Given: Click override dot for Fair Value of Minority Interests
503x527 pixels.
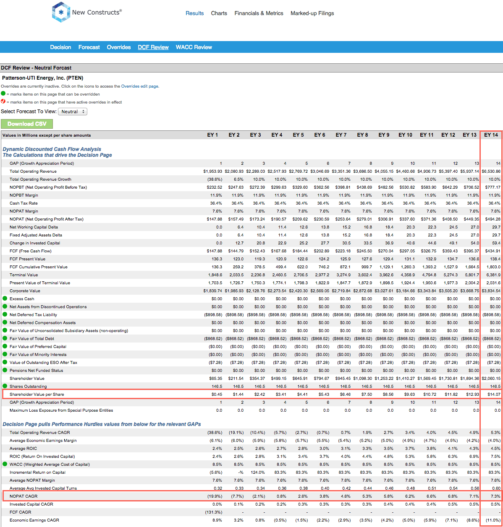Looking at the screenshot, I should (5, 354).
